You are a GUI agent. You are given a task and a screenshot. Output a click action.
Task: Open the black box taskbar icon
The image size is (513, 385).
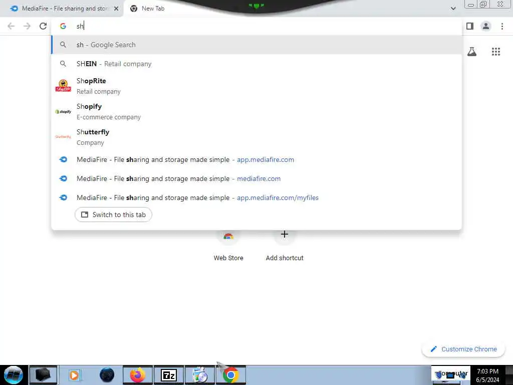[x=43, y=375]
